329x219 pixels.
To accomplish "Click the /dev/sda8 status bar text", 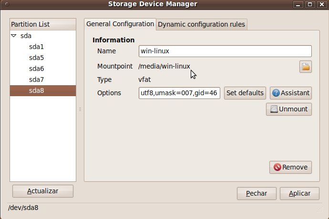I will (x=23, y=208).
